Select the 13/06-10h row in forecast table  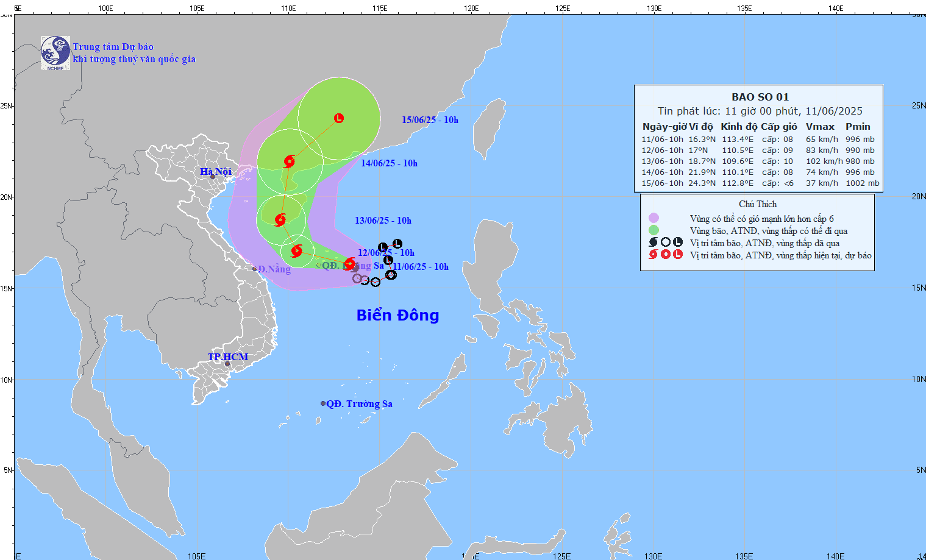(758, 161)
